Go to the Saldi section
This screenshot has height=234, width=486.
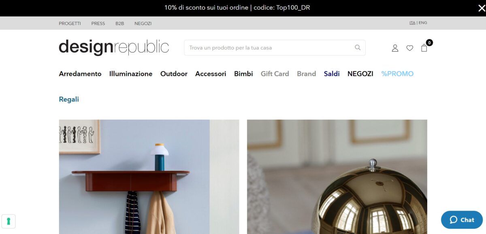pos(332,74)
